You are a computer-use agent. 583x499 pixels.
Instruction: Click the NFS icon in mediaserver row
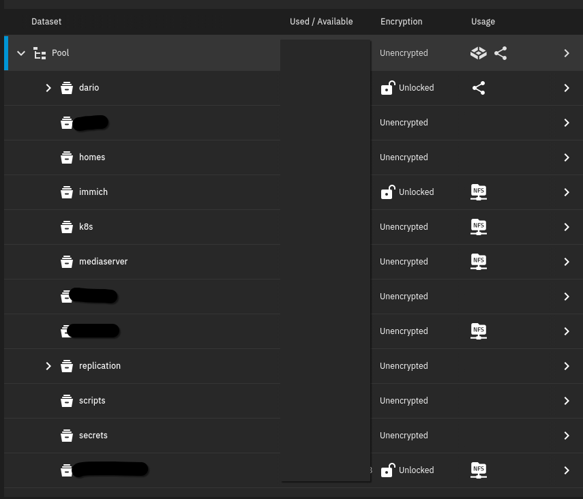pyautogui.click(x=479, y=262)
